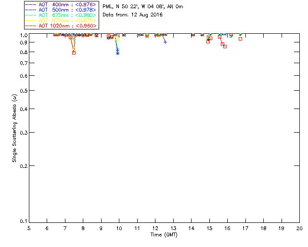Click the x-axis tick label '11'
The height and width of the screenshot is (247, 308).
(x=137, y=228)
